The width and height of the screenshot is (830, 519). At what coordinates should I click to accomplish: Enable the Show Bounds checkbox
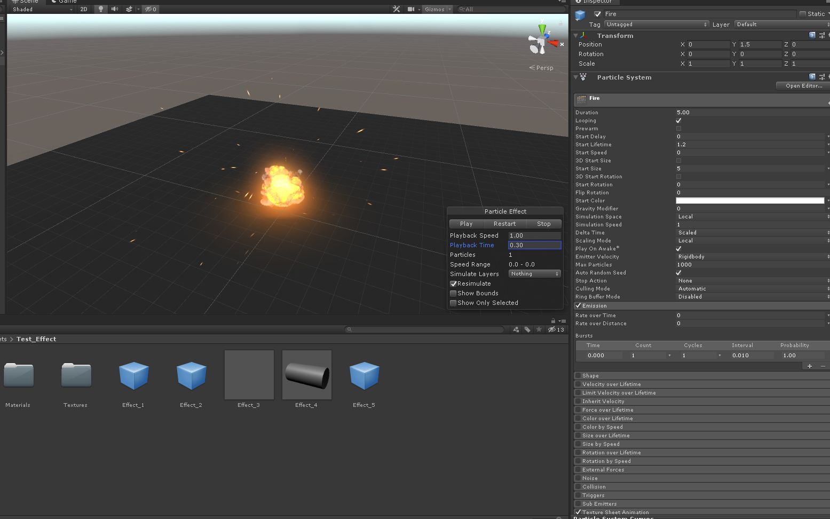coord(453,293)
